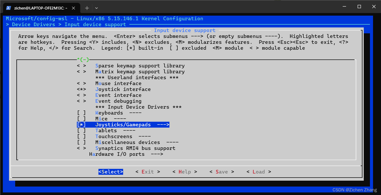Click the < Save > button
Screen dimensions: 381x195
[x=222, y=172]
